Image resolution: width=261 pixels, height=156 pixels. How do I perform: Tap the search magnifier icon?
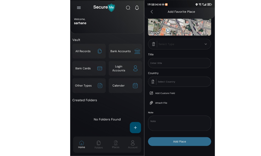(x=128, y=8)
